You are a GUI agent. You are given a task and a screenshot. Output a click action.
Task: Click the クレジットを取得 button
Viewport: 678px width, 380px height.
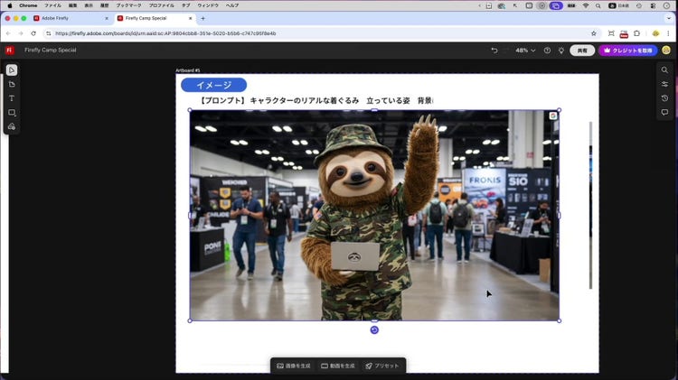(628, 51)
